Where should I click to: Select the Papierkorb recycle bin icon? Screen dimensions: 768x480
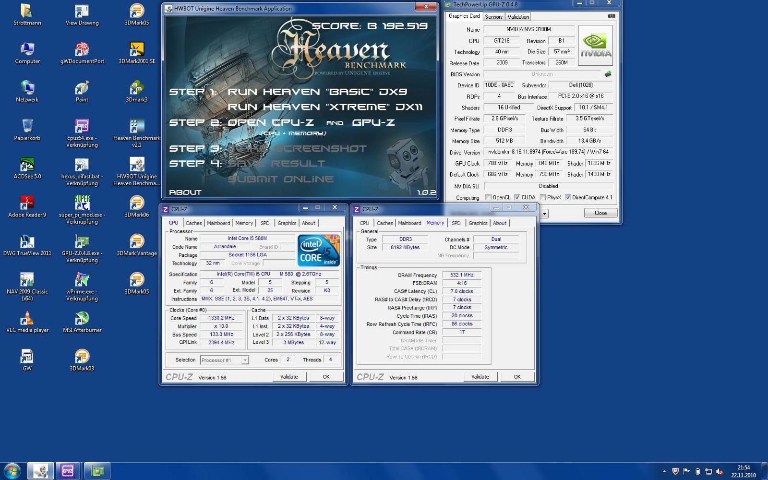tap(27, 130)
